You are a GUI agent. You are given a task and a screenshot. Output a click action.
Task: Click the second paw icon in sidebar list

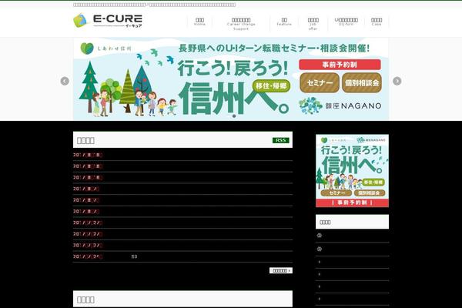(x=320, y=249)
